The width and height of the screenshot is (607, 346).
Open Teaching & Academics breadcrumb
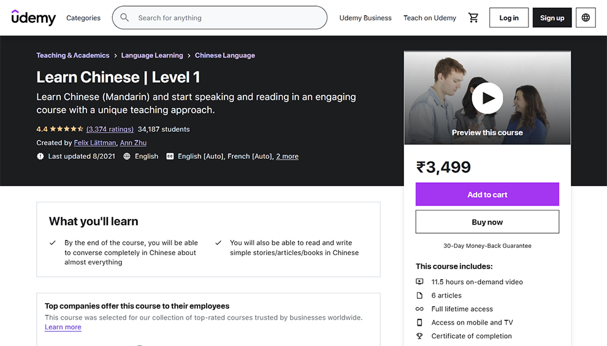[x=73, y=55]
